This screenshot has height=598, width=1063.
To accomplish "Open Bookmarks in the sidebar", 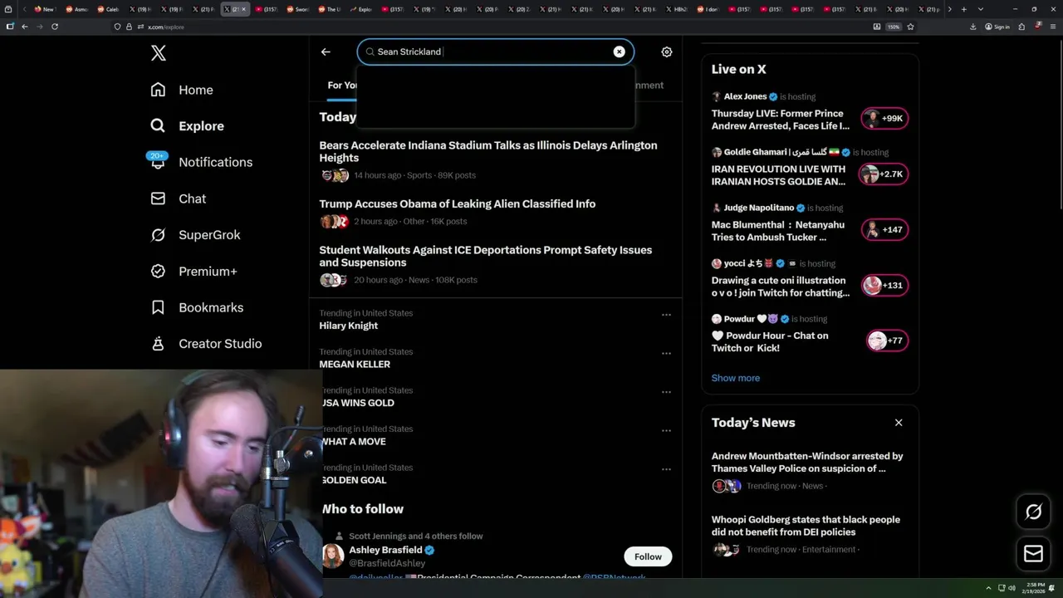I will tap(197, 307).
